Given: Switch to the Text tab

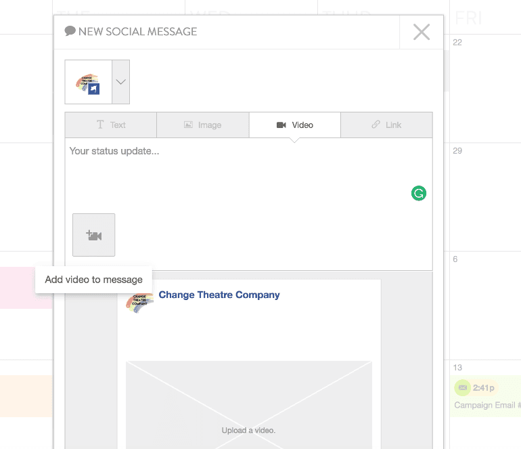Looking at the screenshot, I should pos(111,125).
